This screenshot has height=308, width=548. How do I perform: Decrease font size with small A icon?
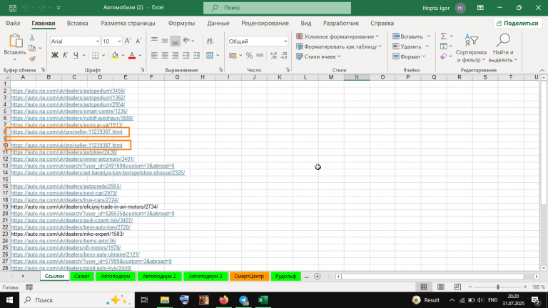point(138,41)
